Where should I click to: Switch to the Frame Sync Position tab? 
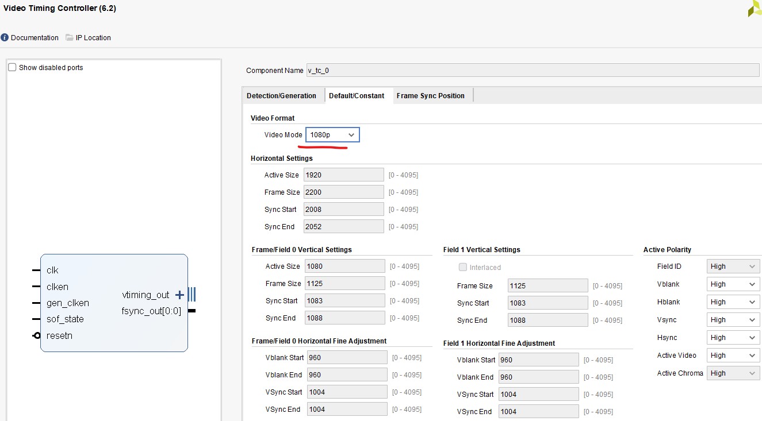[x=430, y=96]
